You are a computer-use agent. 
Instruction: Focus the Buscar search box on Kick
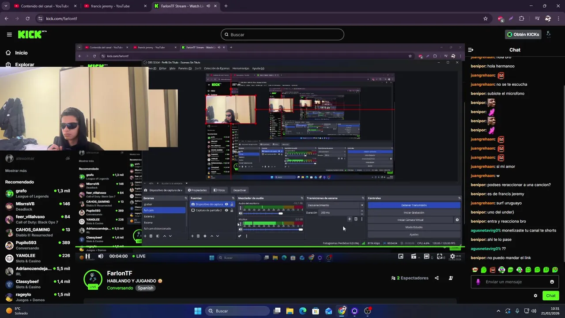point(282,34)
